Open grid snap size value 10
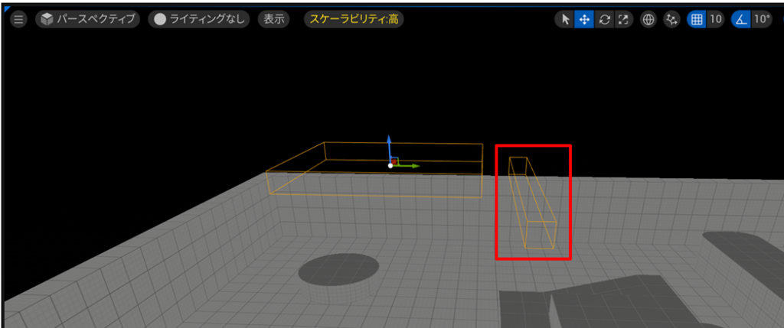 coord(716,19)
